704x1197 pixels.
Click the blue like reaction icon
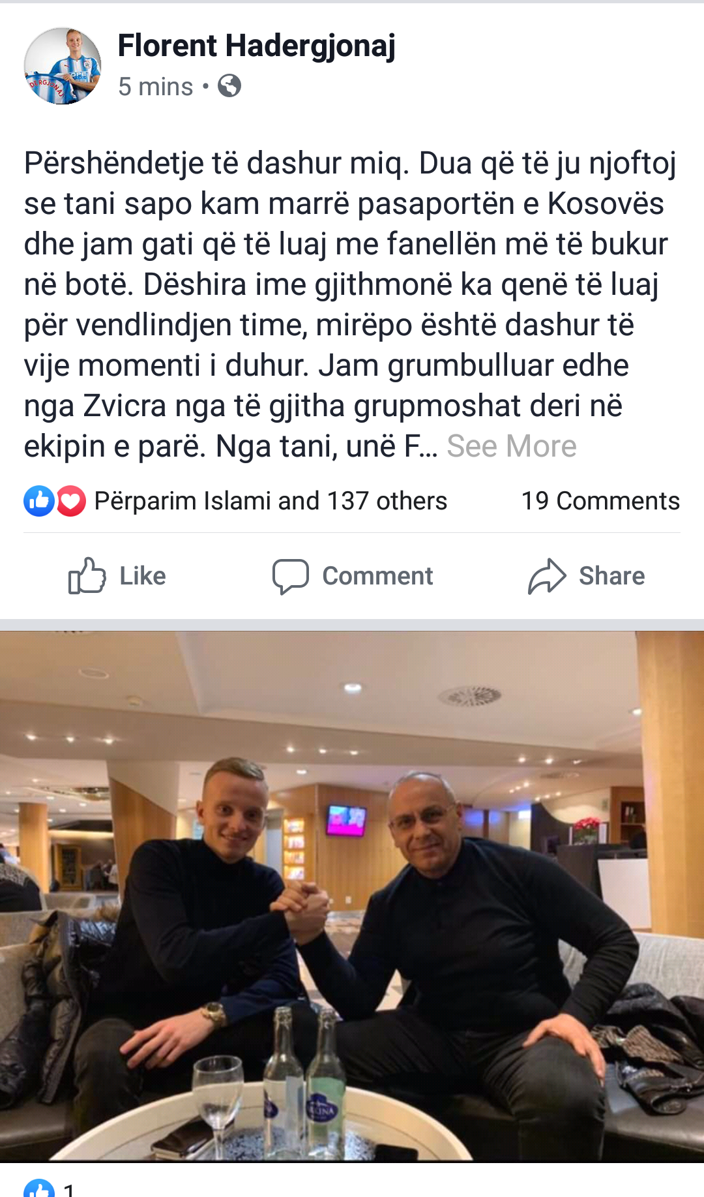click(39, 501)
